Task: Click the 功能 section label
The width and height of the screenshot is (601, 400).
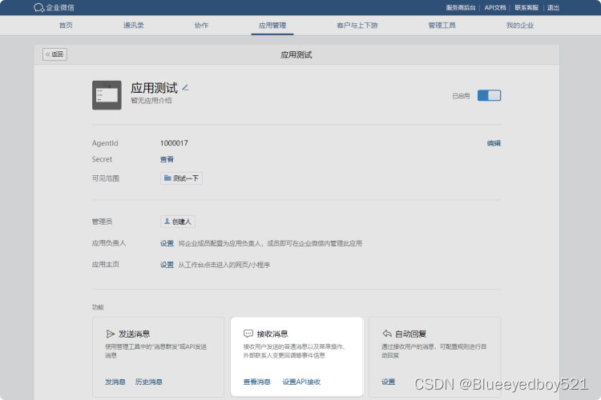Action: click(98, 307)
